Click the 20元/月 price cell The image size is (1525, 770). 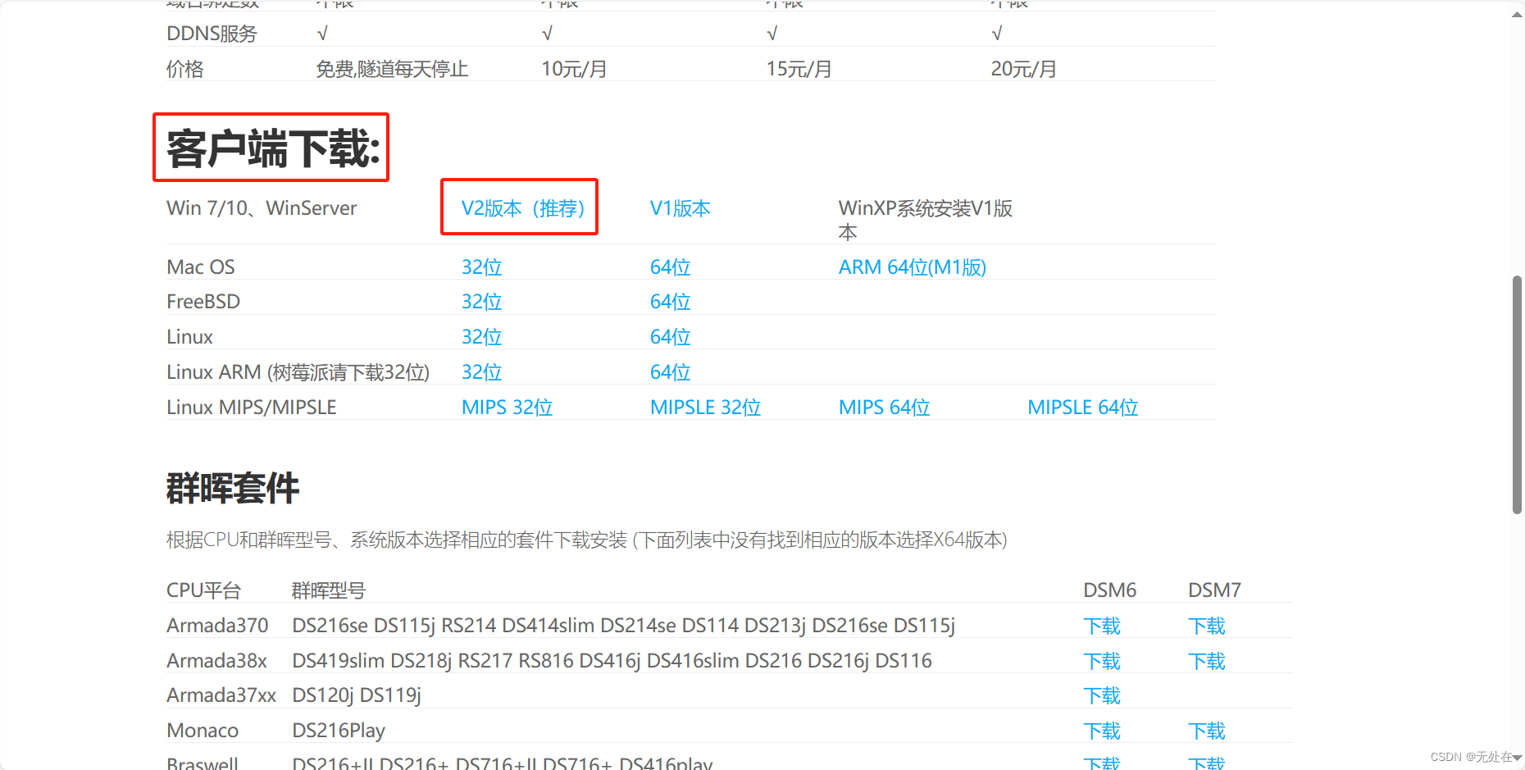click(x=1023, y=69)
